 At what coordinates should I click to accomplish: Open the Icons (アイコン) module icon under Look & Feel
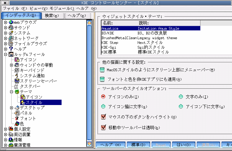(x=17, y=60)
